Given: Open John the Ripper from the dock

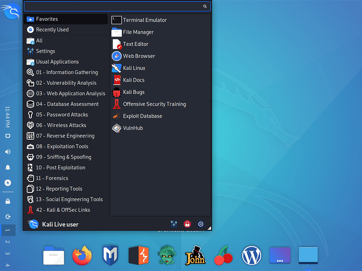Looking at the screenshot, I should (x=195, y=255).
